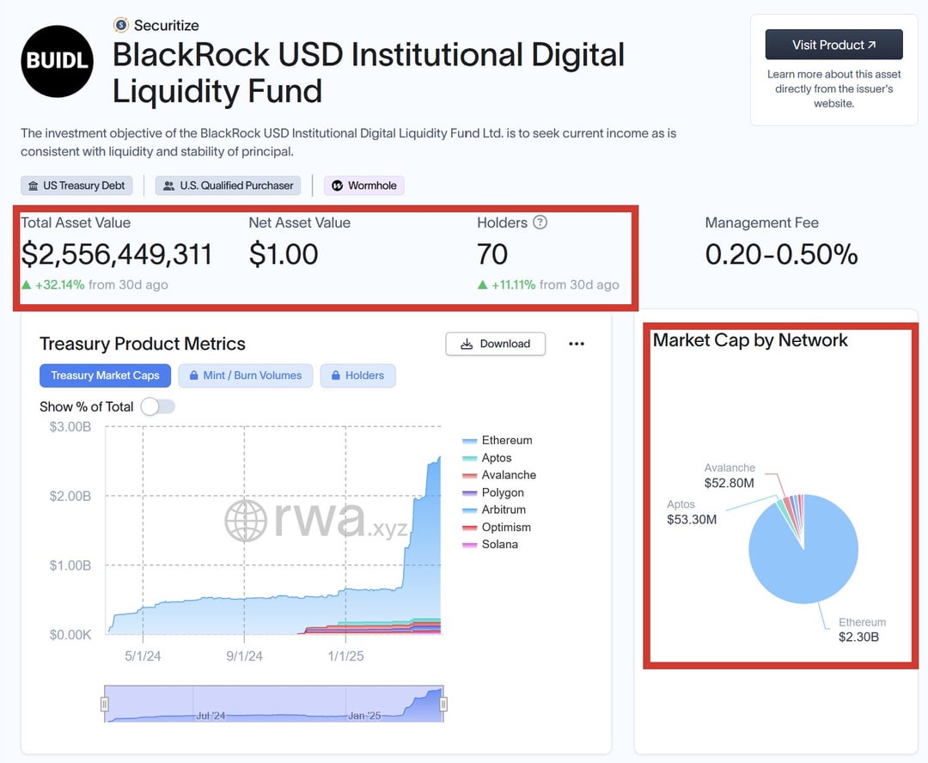Click the Market Cap by Network heading
The height and width of the screenshot is (763, 928).
tap(750, 340)
